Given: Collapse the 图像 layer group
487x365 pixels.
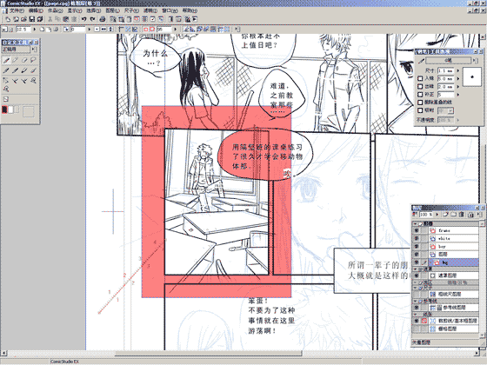Looking at the screenshot, I should (415, 223).
